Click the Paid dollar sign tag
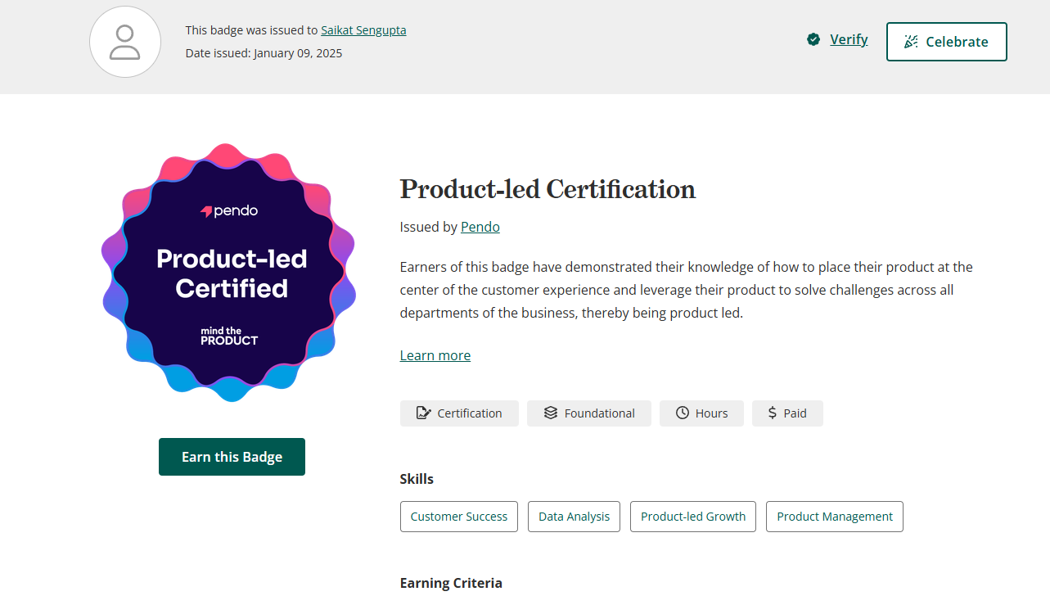The image size is (1050, 596). click(787, 413)
